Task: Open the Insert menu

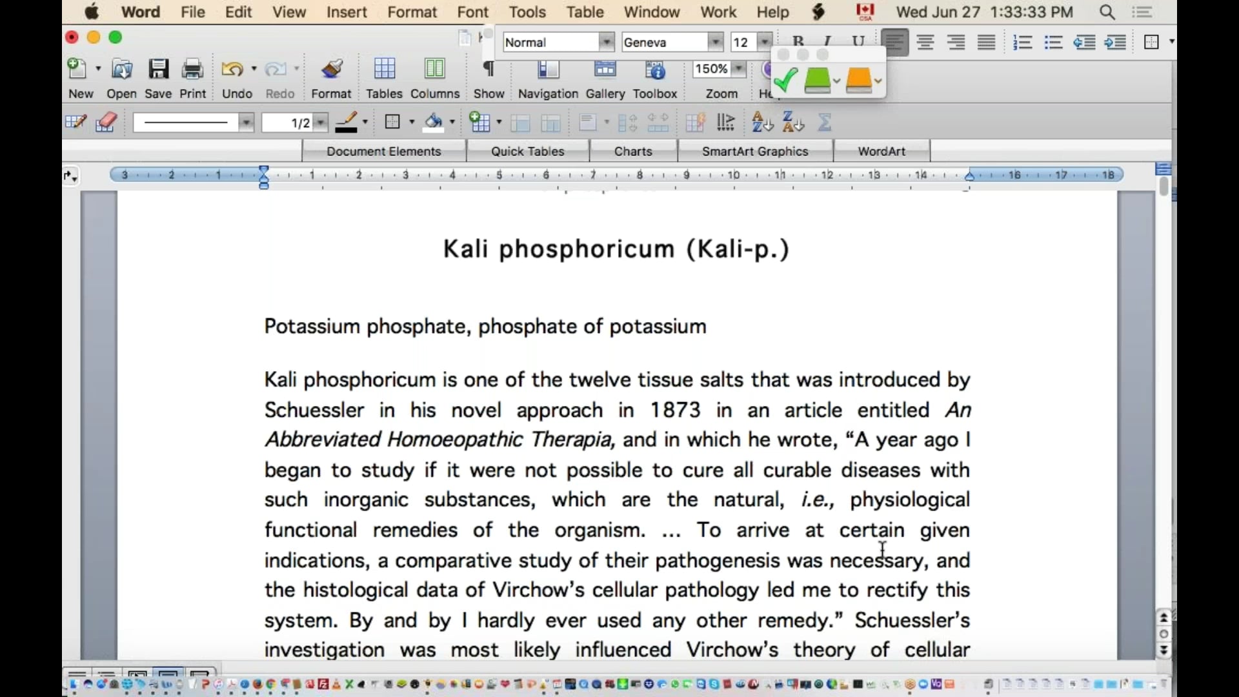Action: click(x=346, y=12)
